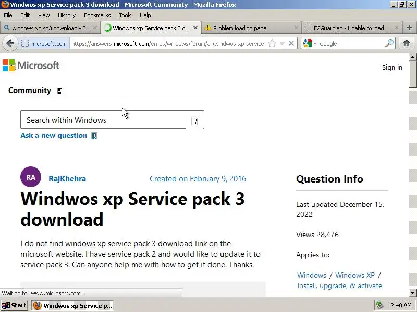This screenshot has width=417, height=312.
Task: Click the site identity icon beside microsoft.com
Action: pyautogui.click(x=24, y=44)
